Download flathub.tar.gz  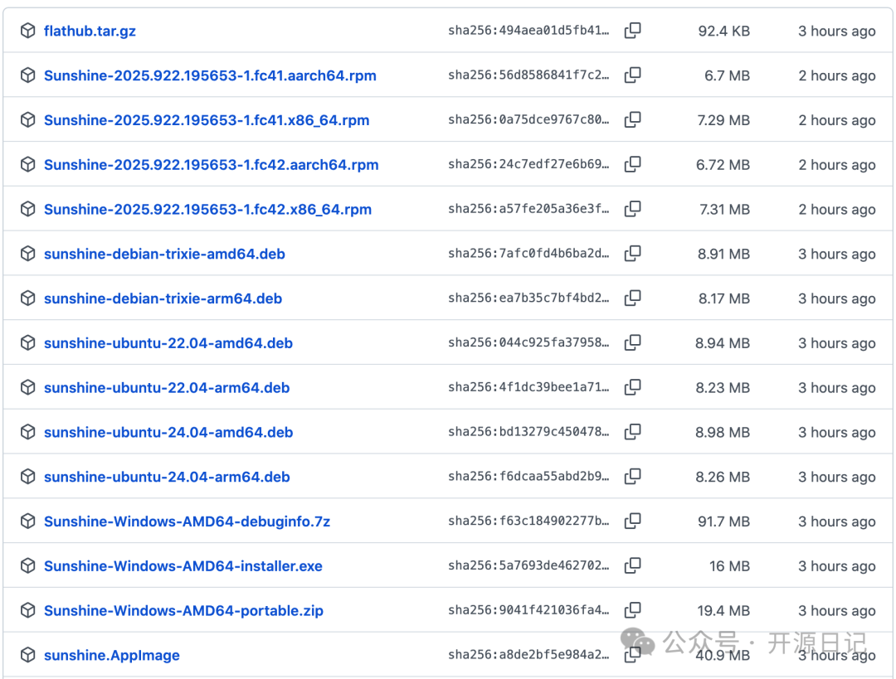[90, 31]
